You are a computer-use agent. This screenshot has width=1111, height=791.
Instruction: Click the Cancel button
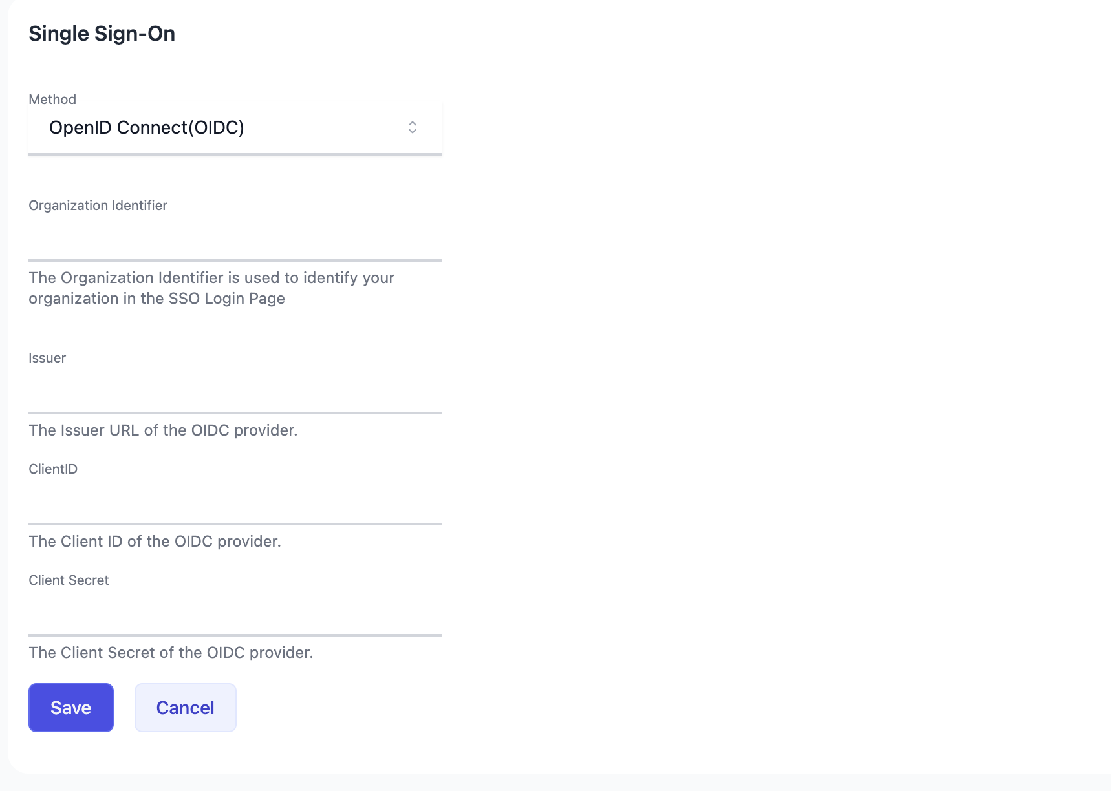185,707
